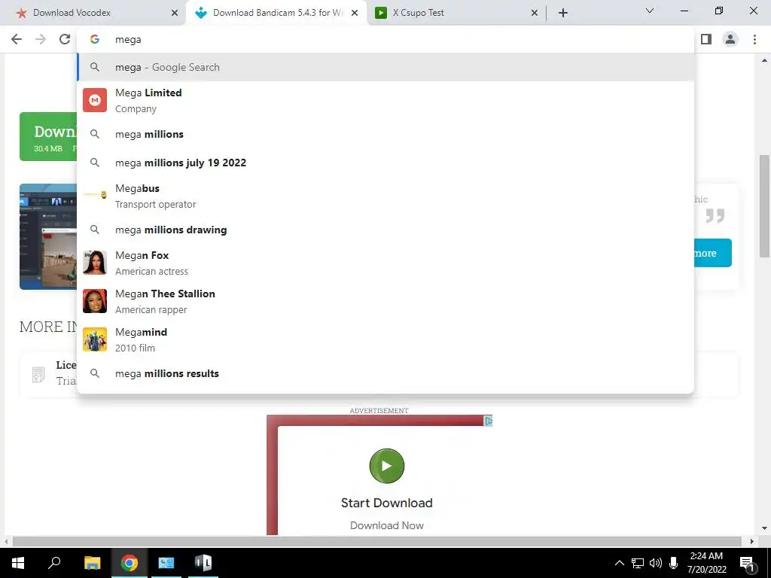Click the vertical scrollbar thumb
This screenshot has height=578, width=771.
[765, 206]
